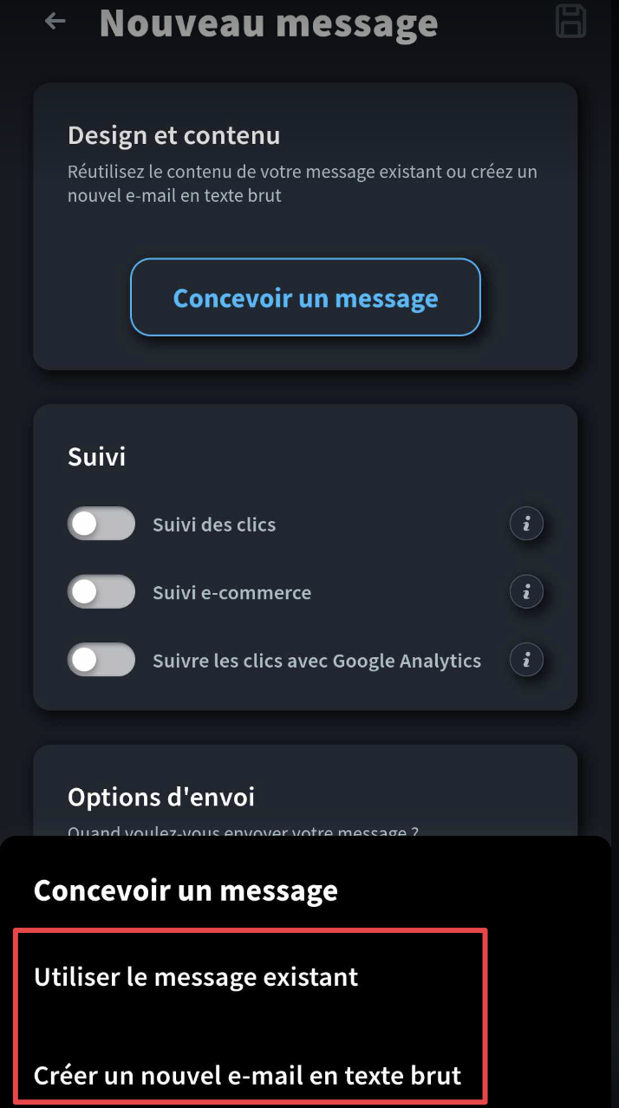
Task: Click the Concevoir un message button
Action: [305, 297]
